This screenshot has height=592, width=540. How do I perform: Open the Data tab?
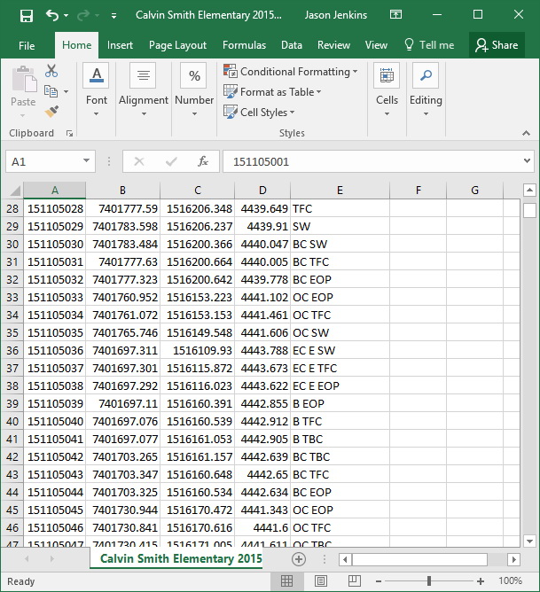point(292,45)
